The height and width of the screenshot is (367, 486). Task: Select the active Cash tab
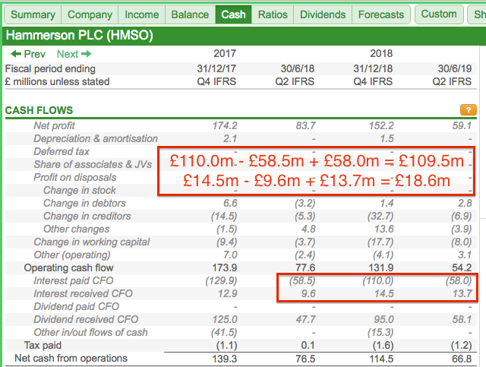click(x=233, y=14)
